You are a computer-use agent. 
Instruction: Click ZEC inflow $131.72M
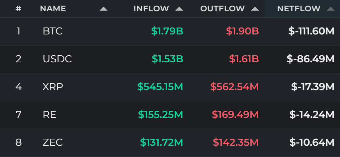pos(162,142)
